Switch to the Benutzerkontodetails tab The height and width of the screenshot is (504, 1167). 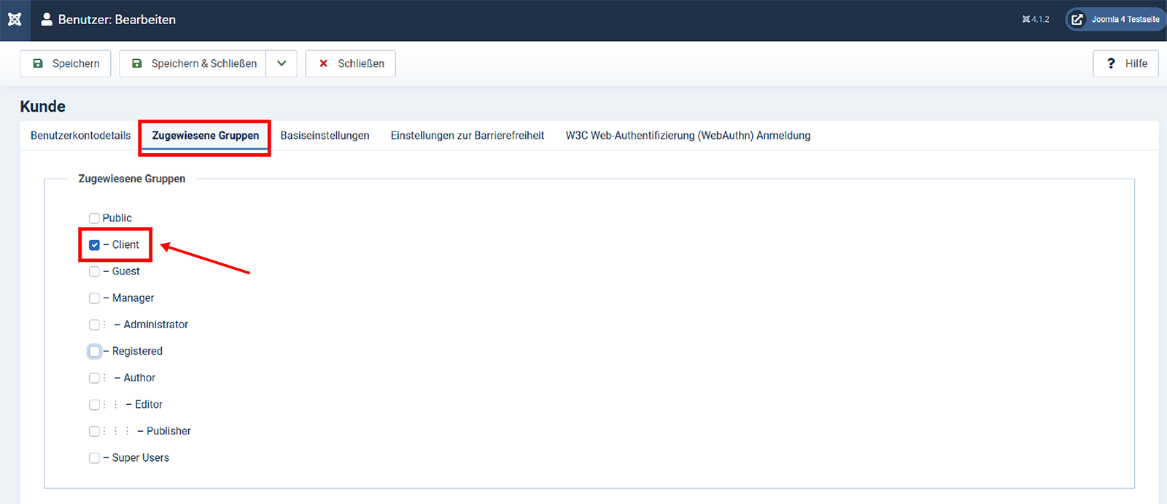coord(80,136)
